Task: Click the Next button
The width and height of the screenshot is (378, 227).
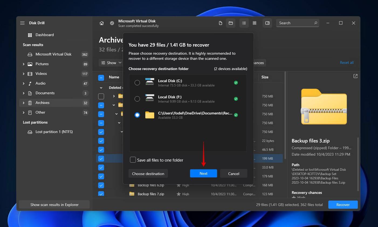Action: click(203, 174)
